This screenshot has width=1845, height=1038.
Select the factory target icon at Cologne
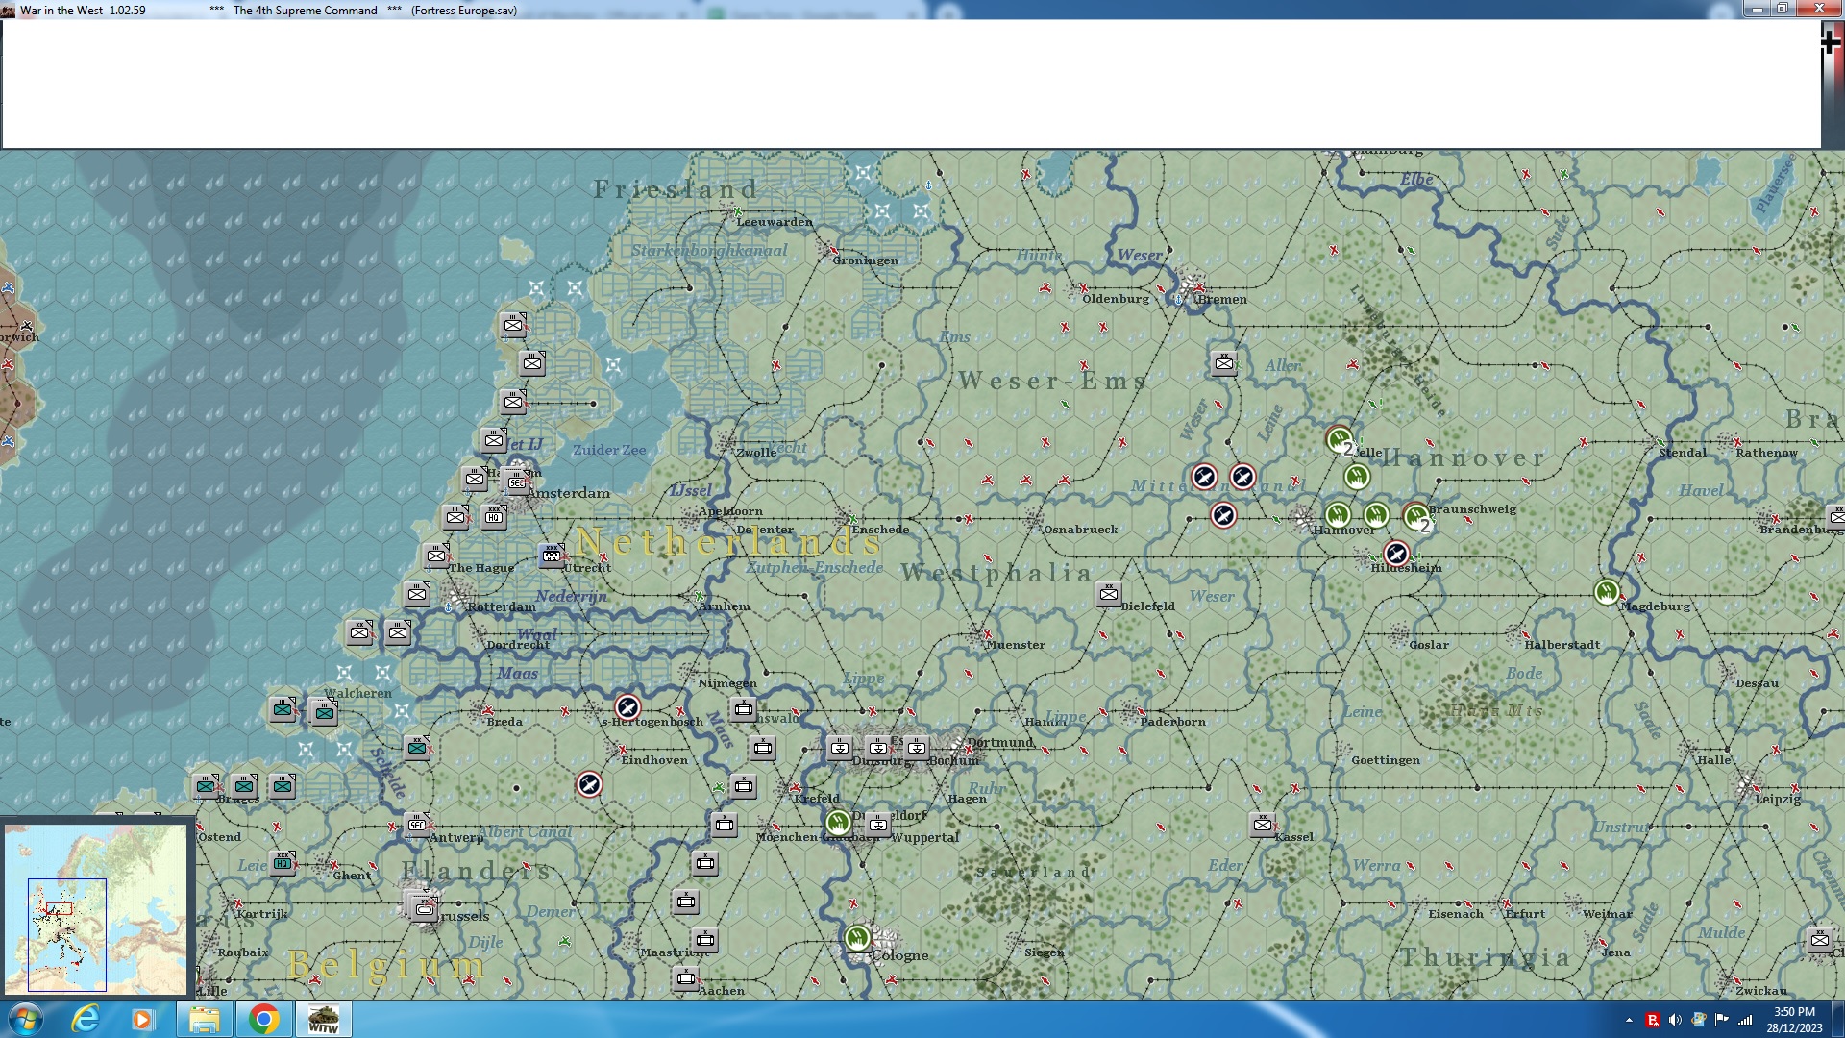(x=857, y=937)
